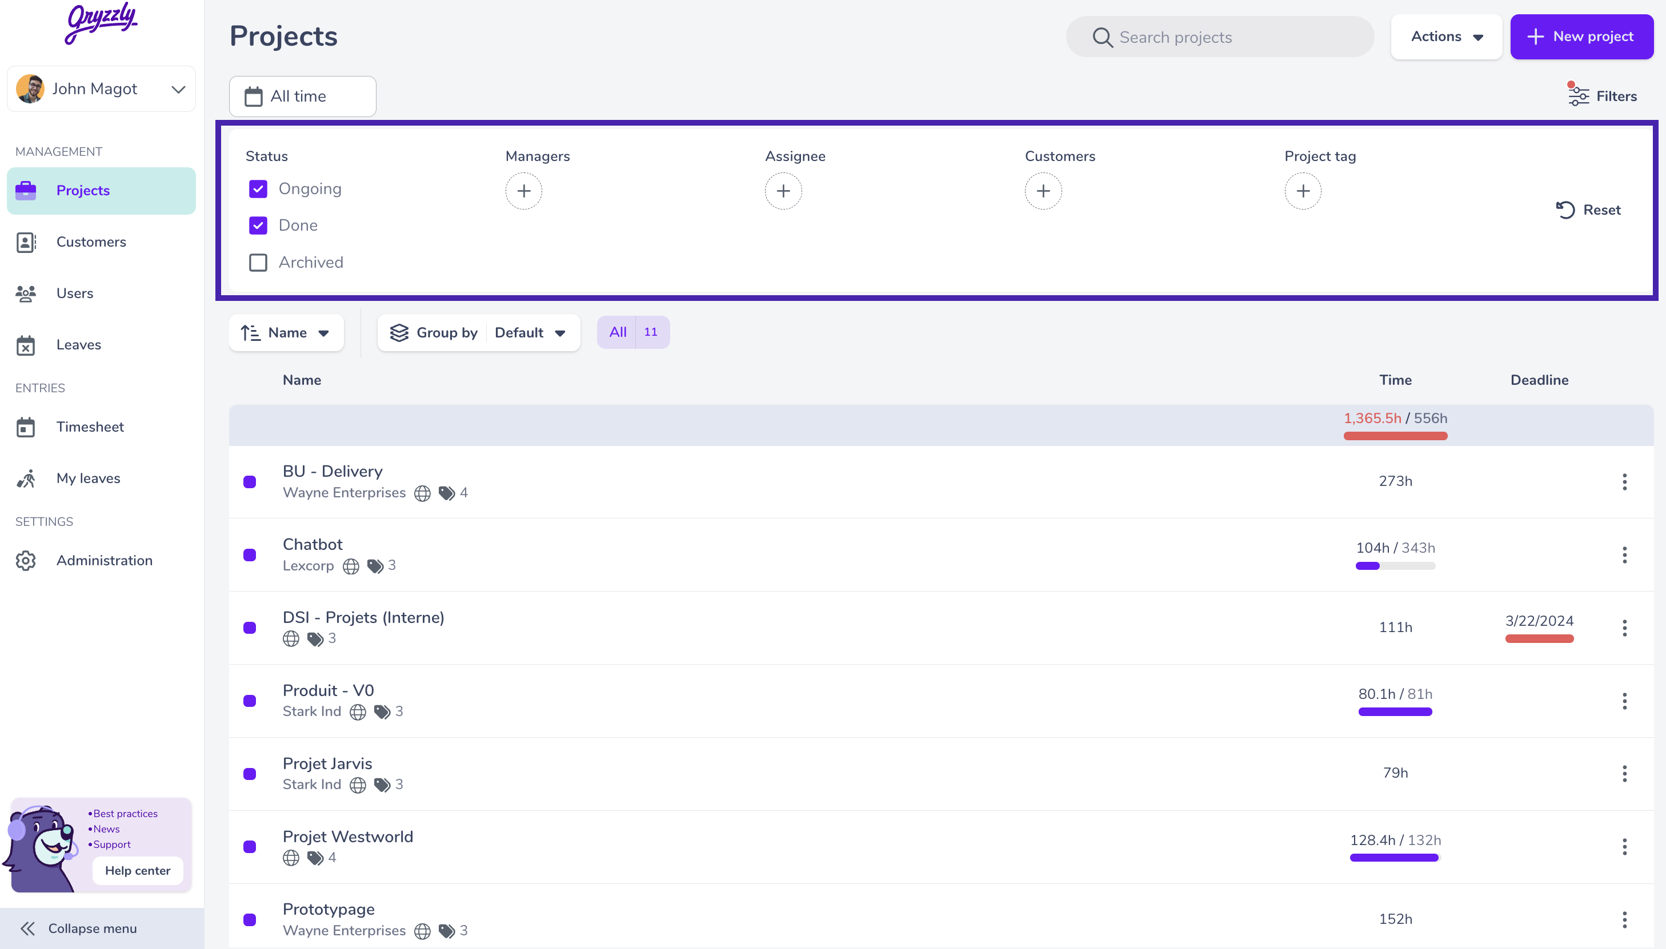Image resolution: width=1666 pixels, height=949 pixels.
Task: Click the Chatbot time progress bar
Action: 1395,566
